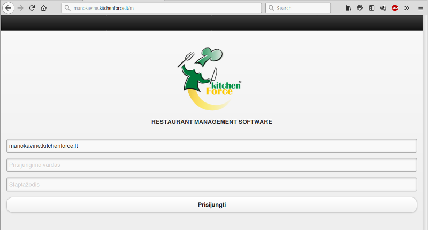Click the Prisijungti login button
The width and height of the screenshot is (428, 230).
tap(212, 205)
